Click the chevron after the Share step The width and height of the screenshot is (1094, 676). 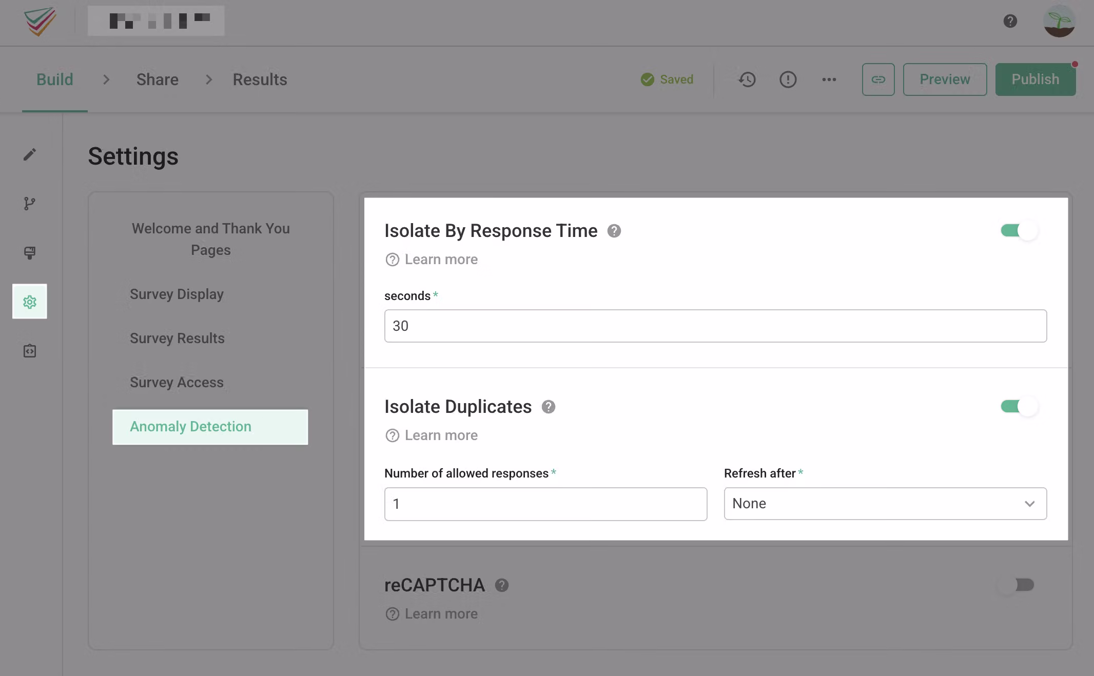coord(209,79)
